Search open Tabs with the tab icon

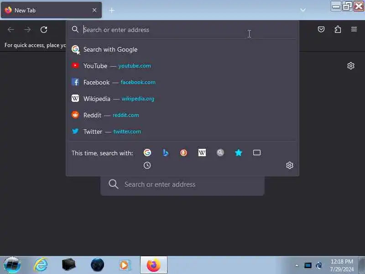257,153
